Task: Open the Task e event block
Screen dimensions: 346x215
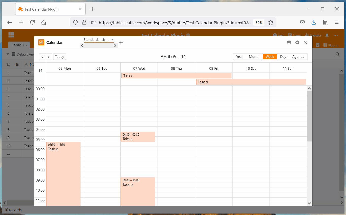Action: (63, 172)
